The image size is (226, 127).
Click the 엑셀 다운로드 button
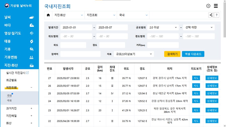coord(193,54)
